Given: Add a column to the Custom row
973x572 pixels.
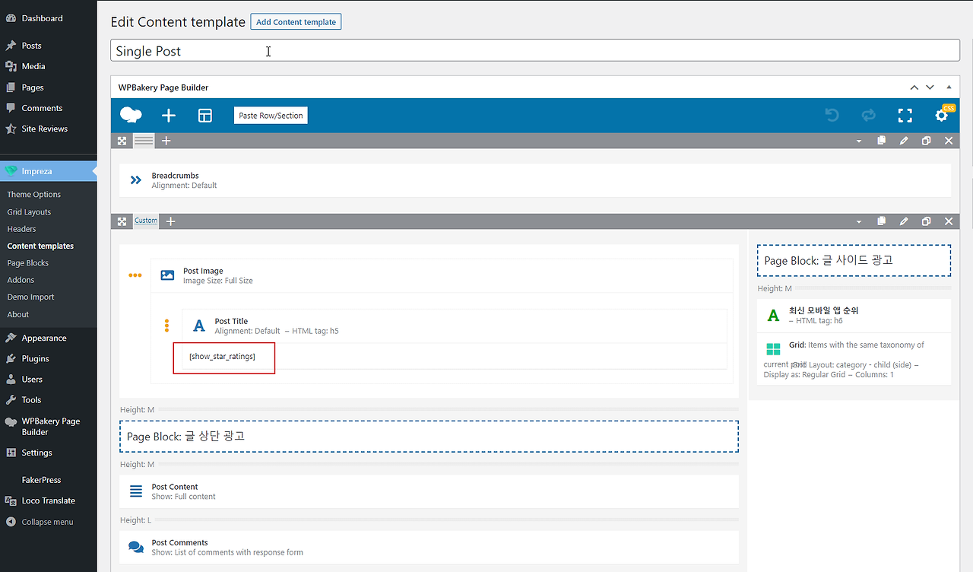Looking at the screenshot, I should pyautogui.click(x=170, y=221).
